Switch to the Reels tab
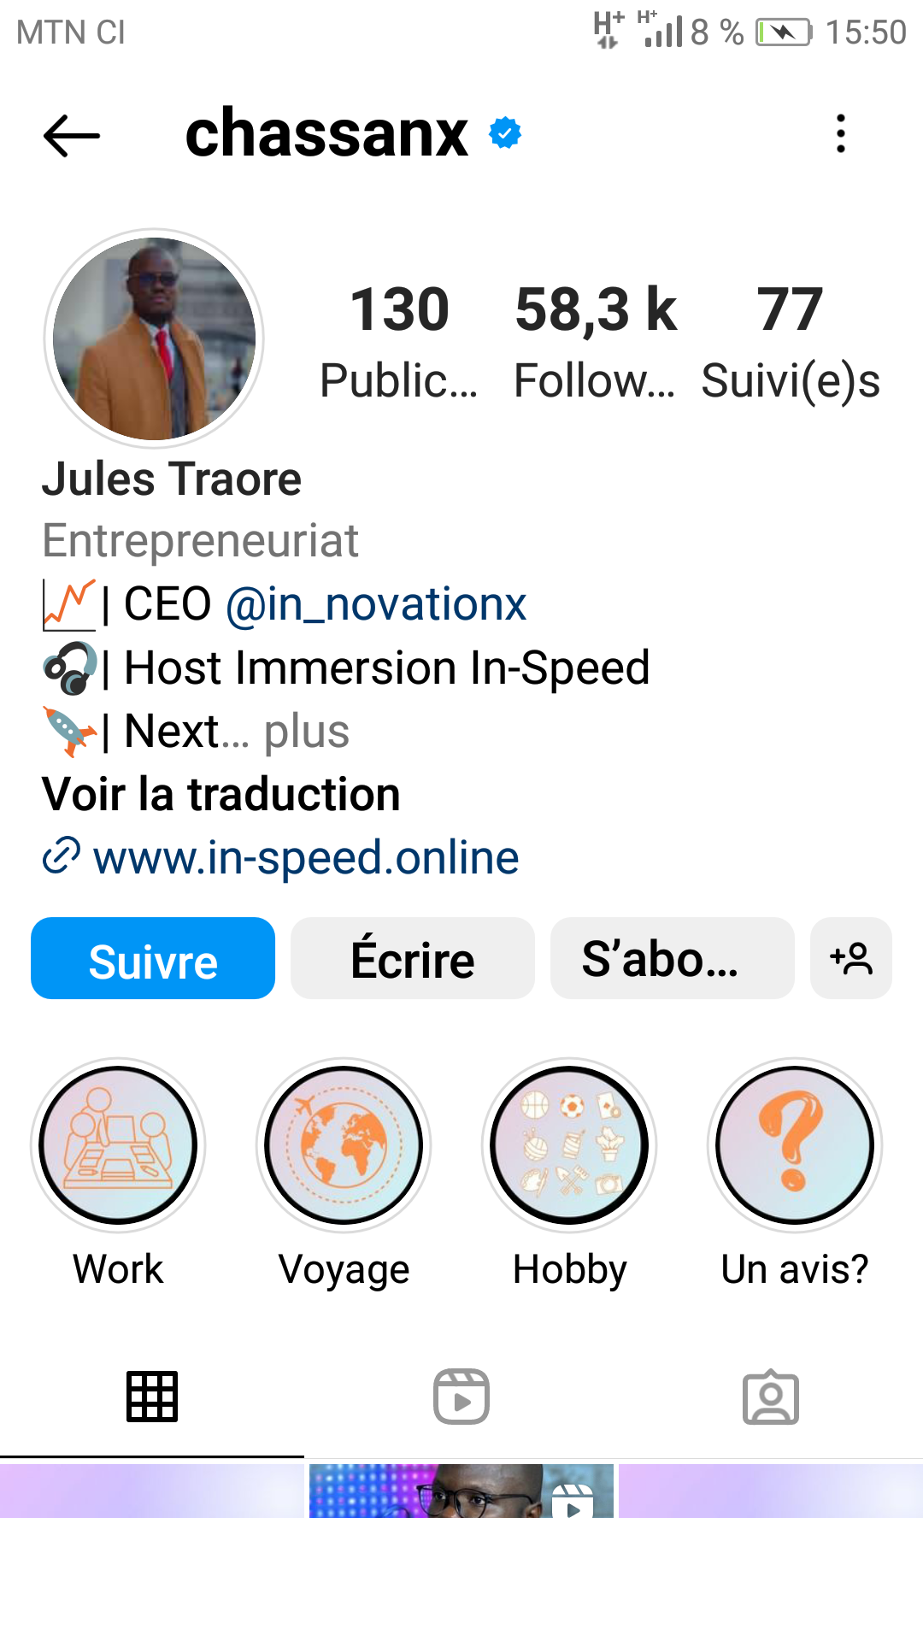The image size is (923, 1641). [x=461, y=1397]
